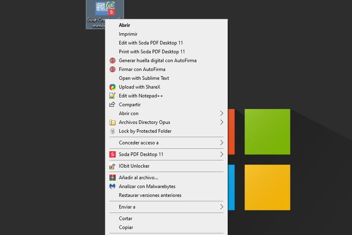The height and width of the screenshot is (235, 352).
Task: Expand the Enviar a submenu arrow
Action: coord(222,207)
